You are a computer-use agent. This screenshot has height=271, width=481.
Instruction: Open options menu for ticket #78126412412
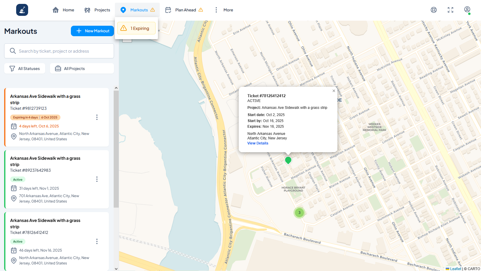pyautogui.click(x=97, y=241)
